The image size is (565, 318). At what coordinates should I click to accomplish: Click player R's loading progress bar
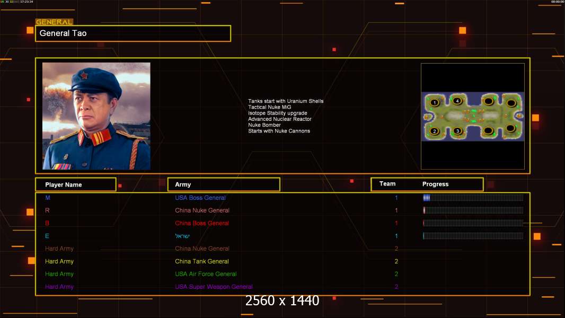(473, 210)
